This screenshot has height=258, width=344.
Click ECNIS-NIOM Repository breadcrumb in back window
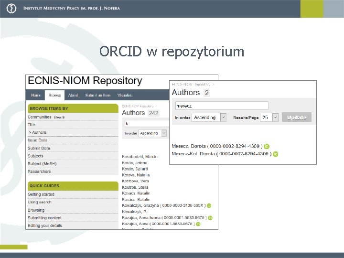click(x=138, y=106)
